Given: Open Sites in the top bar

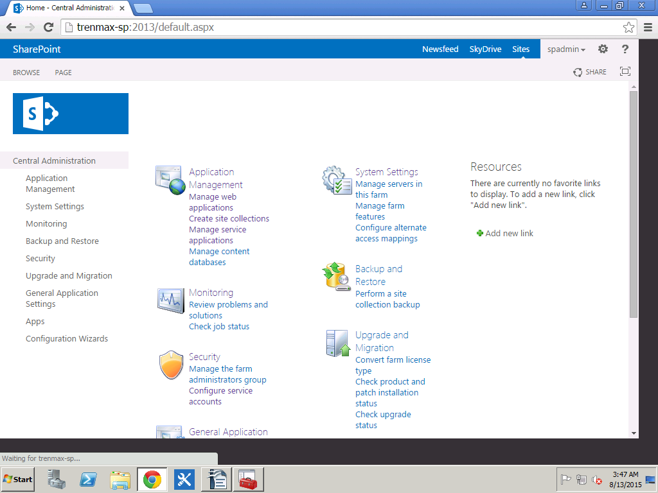Looking at the screenshot, I should [520, 49].
